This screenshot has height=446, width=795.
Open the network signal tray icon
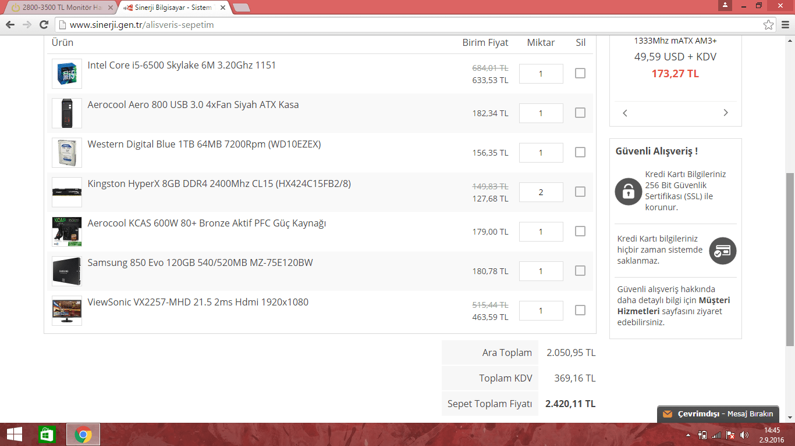point(716,434)
